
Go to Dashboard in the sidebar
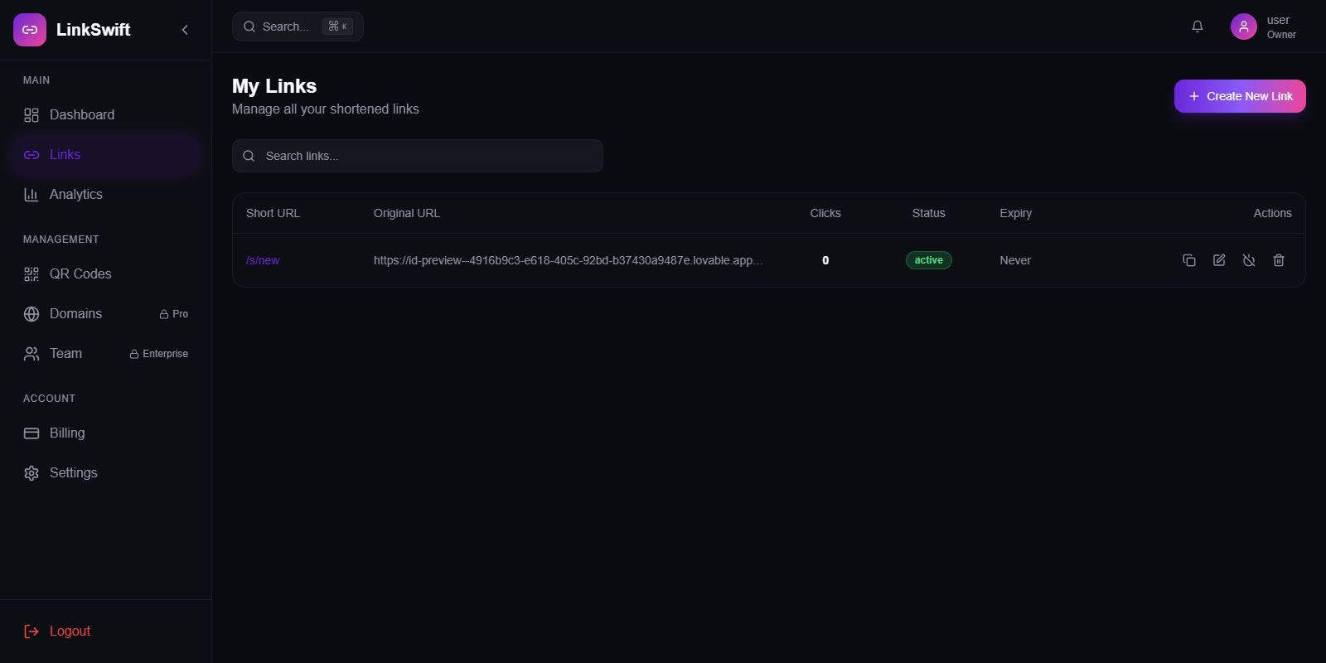(x=81, y=115)
